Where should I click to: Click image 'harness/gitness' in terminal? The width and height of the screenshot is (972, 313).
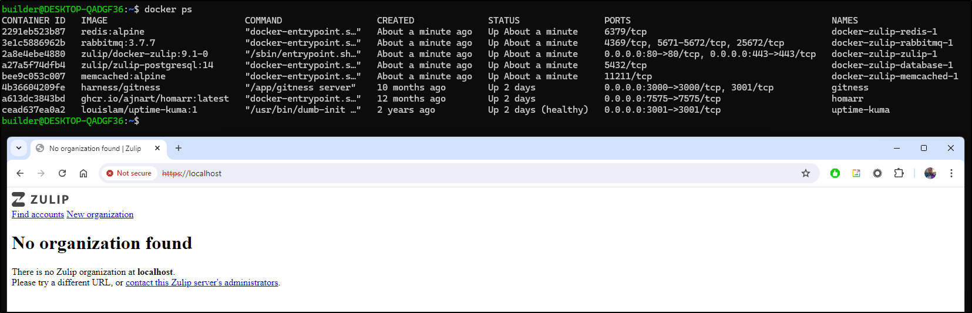point(120,87)
